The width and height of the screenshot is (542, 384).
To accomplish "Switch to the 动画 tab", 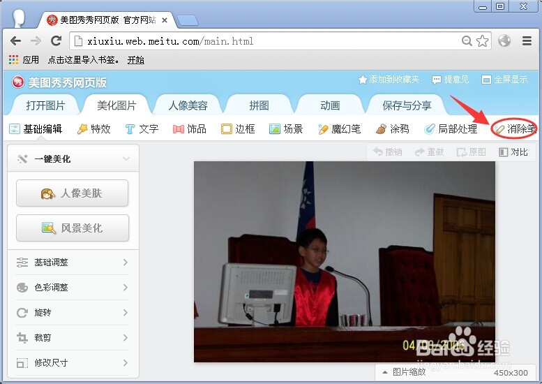I will coord(331,105).
